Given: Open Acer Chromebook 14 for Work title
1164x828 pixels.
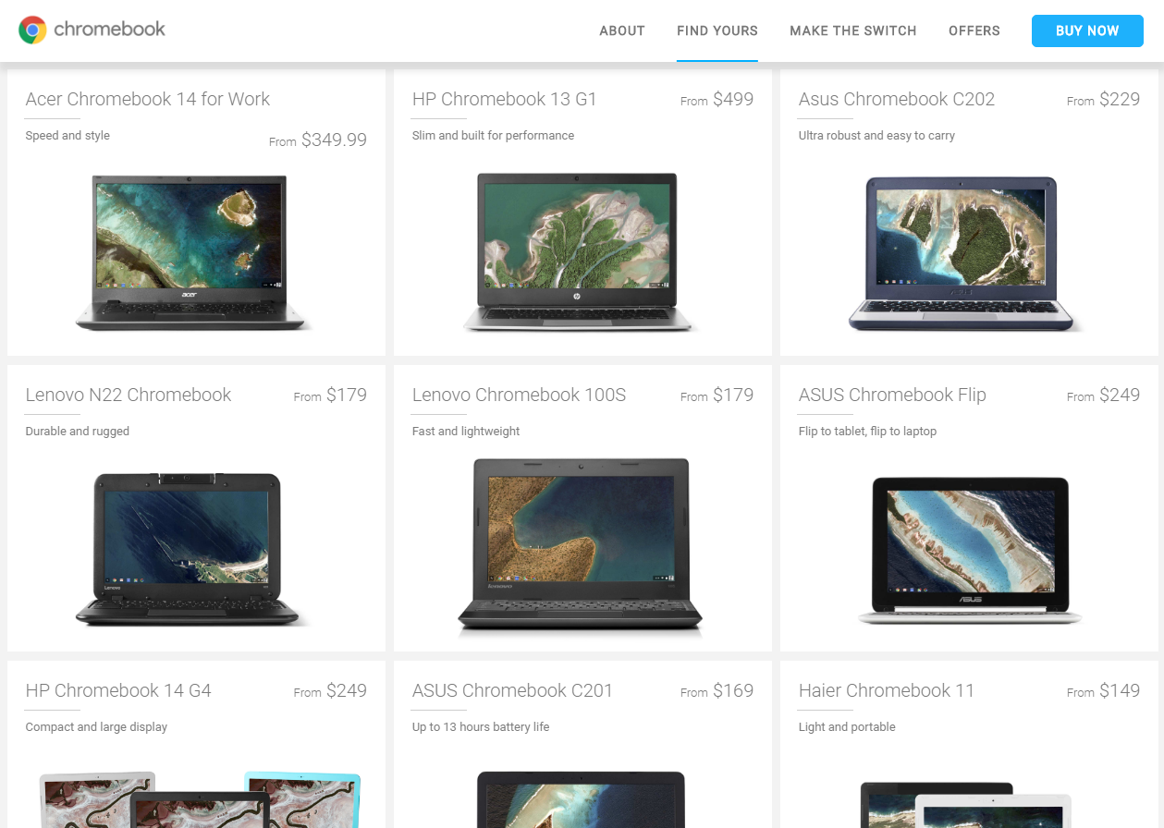Looking at the screenshot, I should click(x=148, y=99).
